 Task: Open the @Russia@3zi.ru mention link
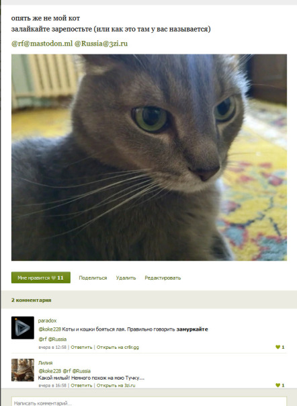pos(101,44)
